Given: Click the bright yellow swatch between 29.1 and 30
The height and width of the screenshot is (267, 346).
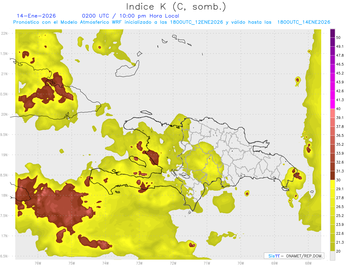Looking at the screenshot, I should 332,185.
